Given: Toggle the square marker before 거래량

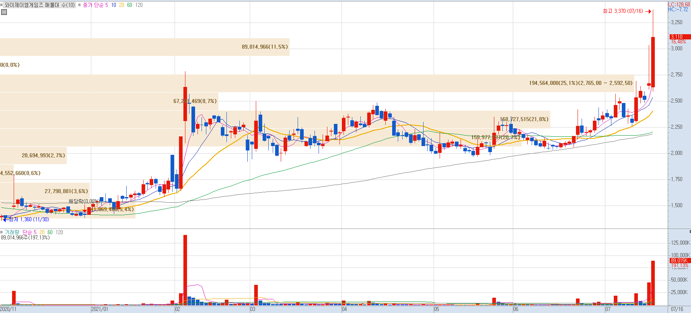Looking at the screenshot, I should (x=2, y=232).
